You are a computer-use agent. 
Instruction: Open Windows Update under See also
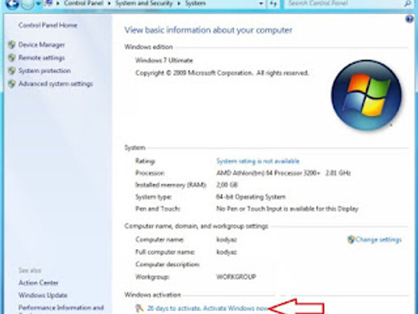[43, 295]
